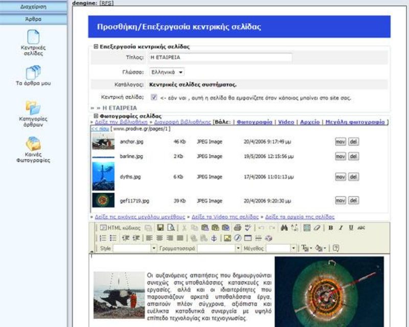Click the insert image icon
This screenshot has height=327, width=409.
228,238
